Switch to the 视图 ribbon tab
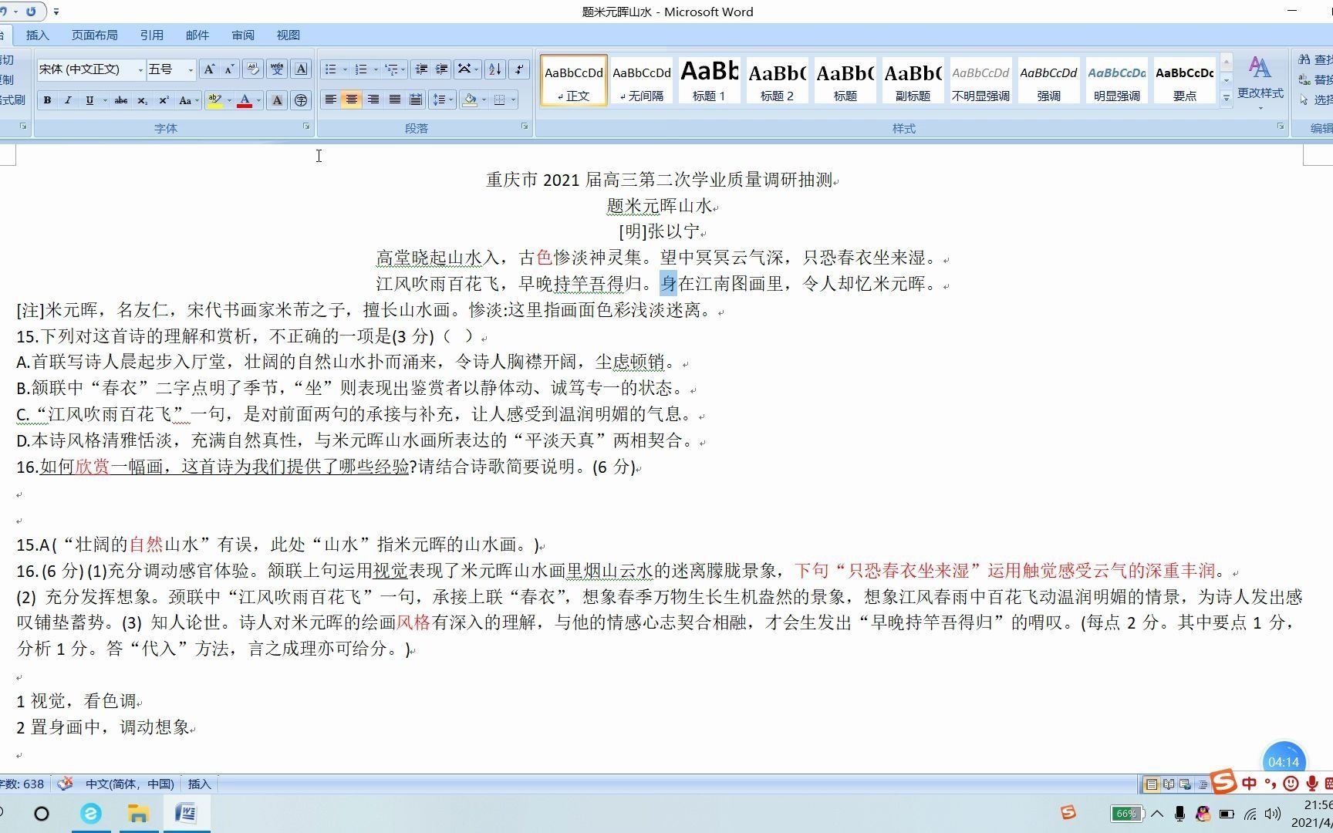 pos(288,35)
